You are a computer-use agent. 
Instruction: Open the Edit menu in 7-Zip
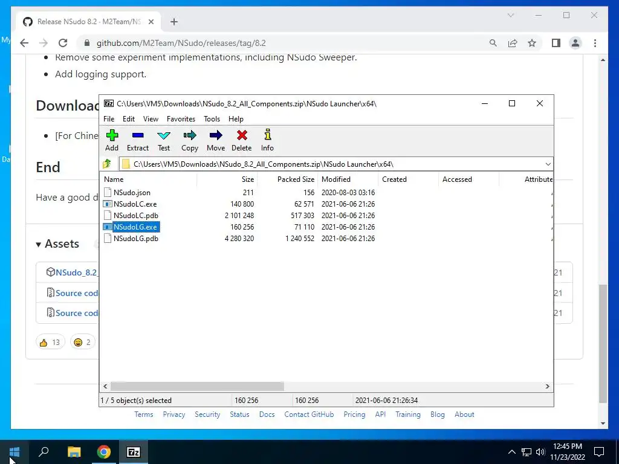(129, 119)
